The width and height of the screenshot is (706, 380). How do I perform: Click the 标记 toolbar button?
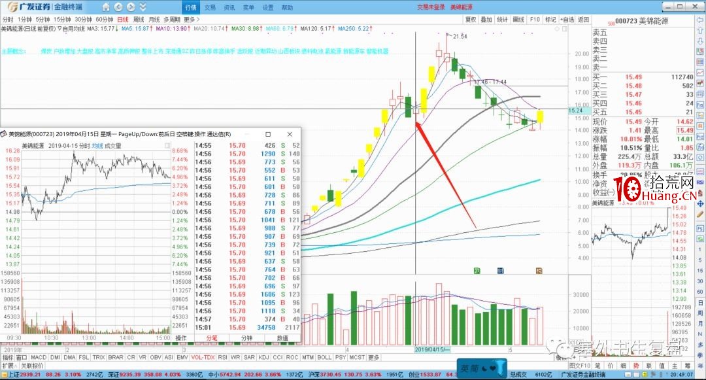[x=550, y=20]
